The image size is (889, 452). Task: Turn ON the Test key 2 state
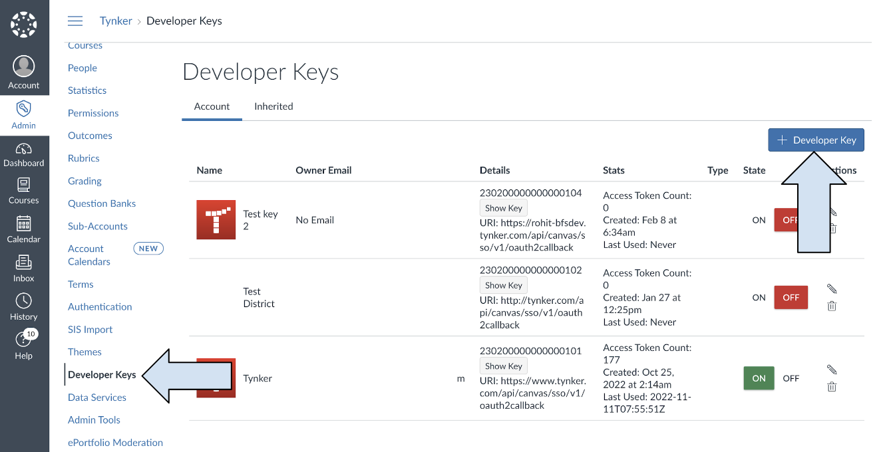(x=759, y=220)
